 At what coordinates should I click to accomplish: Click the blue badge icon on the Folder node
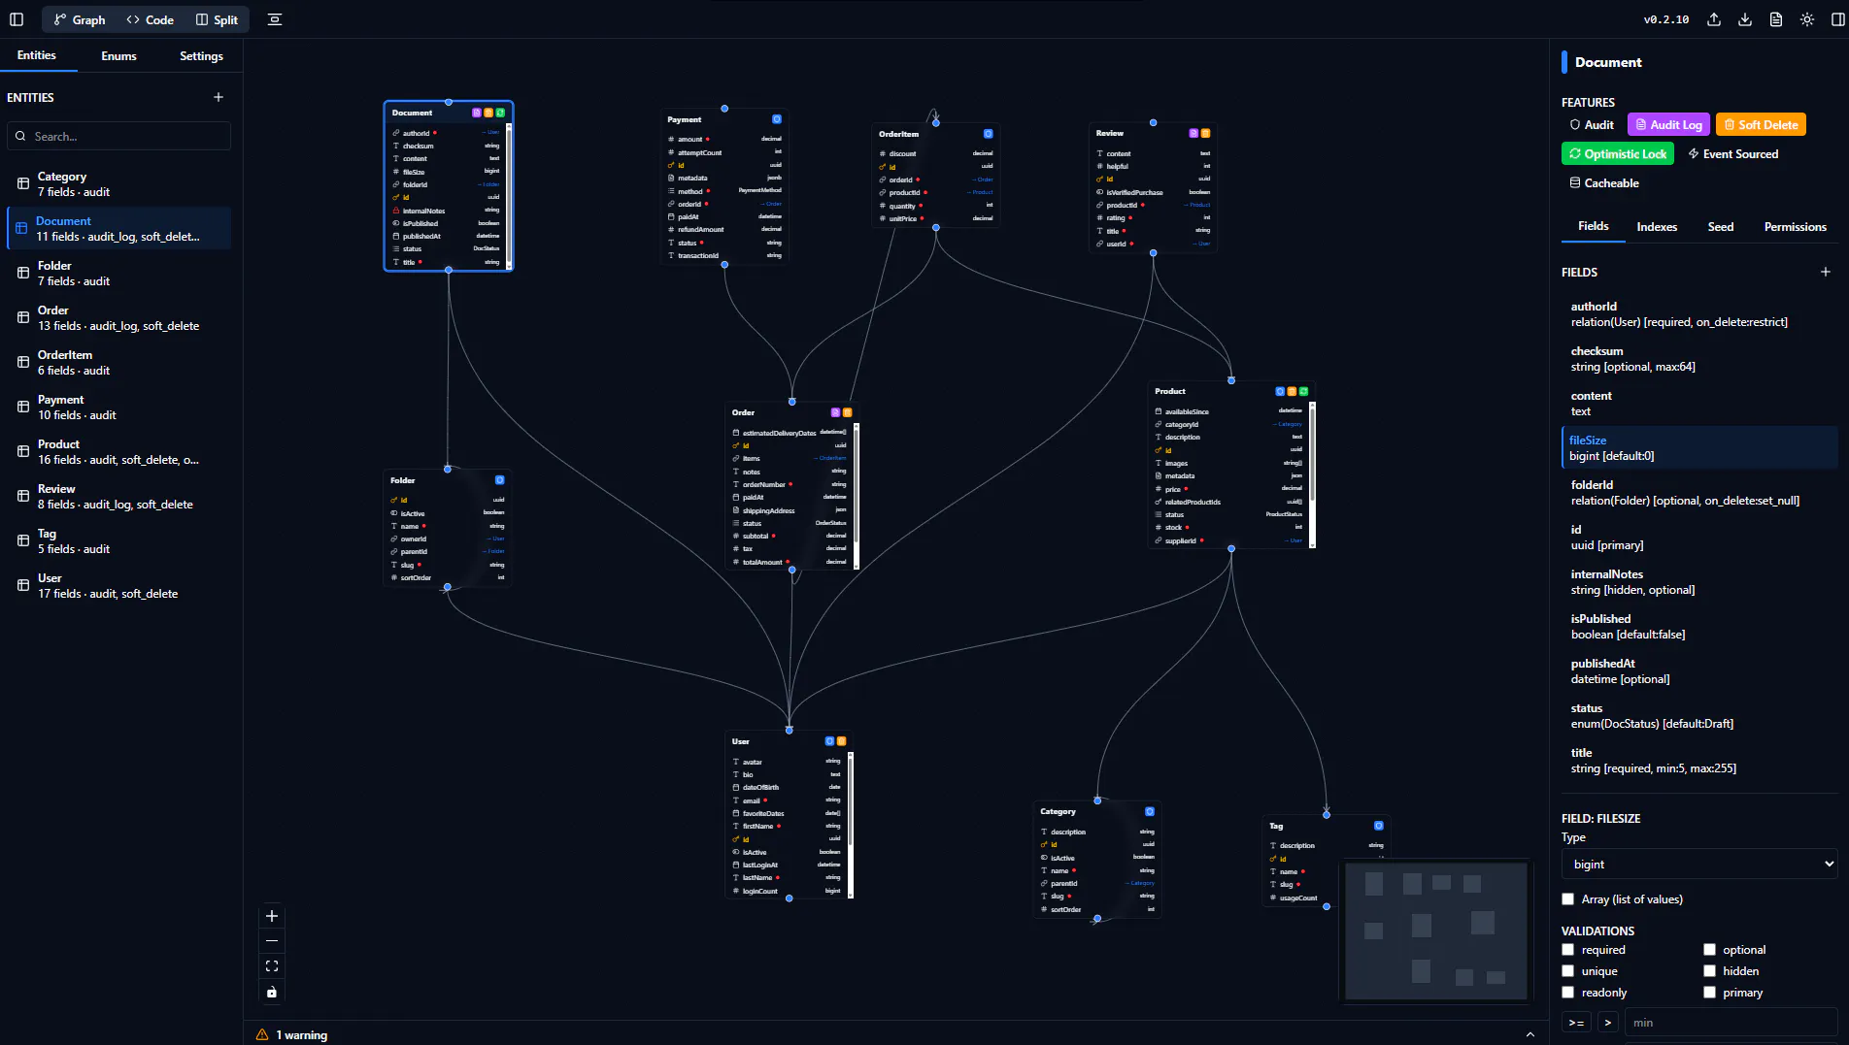[x=500, y=480]
